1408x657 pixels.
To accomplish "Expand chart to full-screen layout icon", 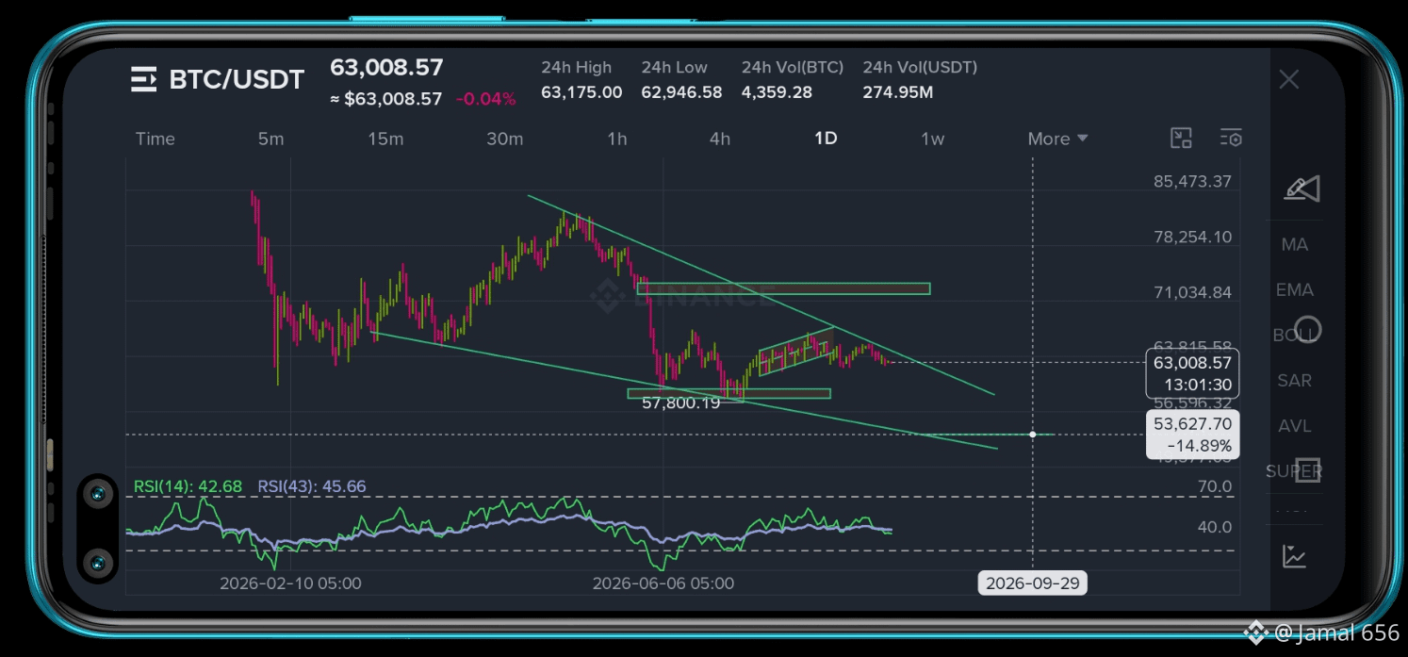I will coord(1181,139).
